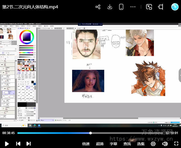The height and width of the screenshot is (148, 181).
Task: Play the paused video
Action: tap(7, 144)
